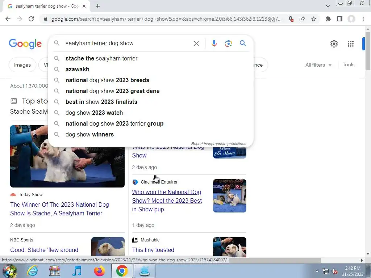Expand the tab search chevron in title bar
Image resolution: width=371 pixels, height=278 pixels.
(328, 7)
